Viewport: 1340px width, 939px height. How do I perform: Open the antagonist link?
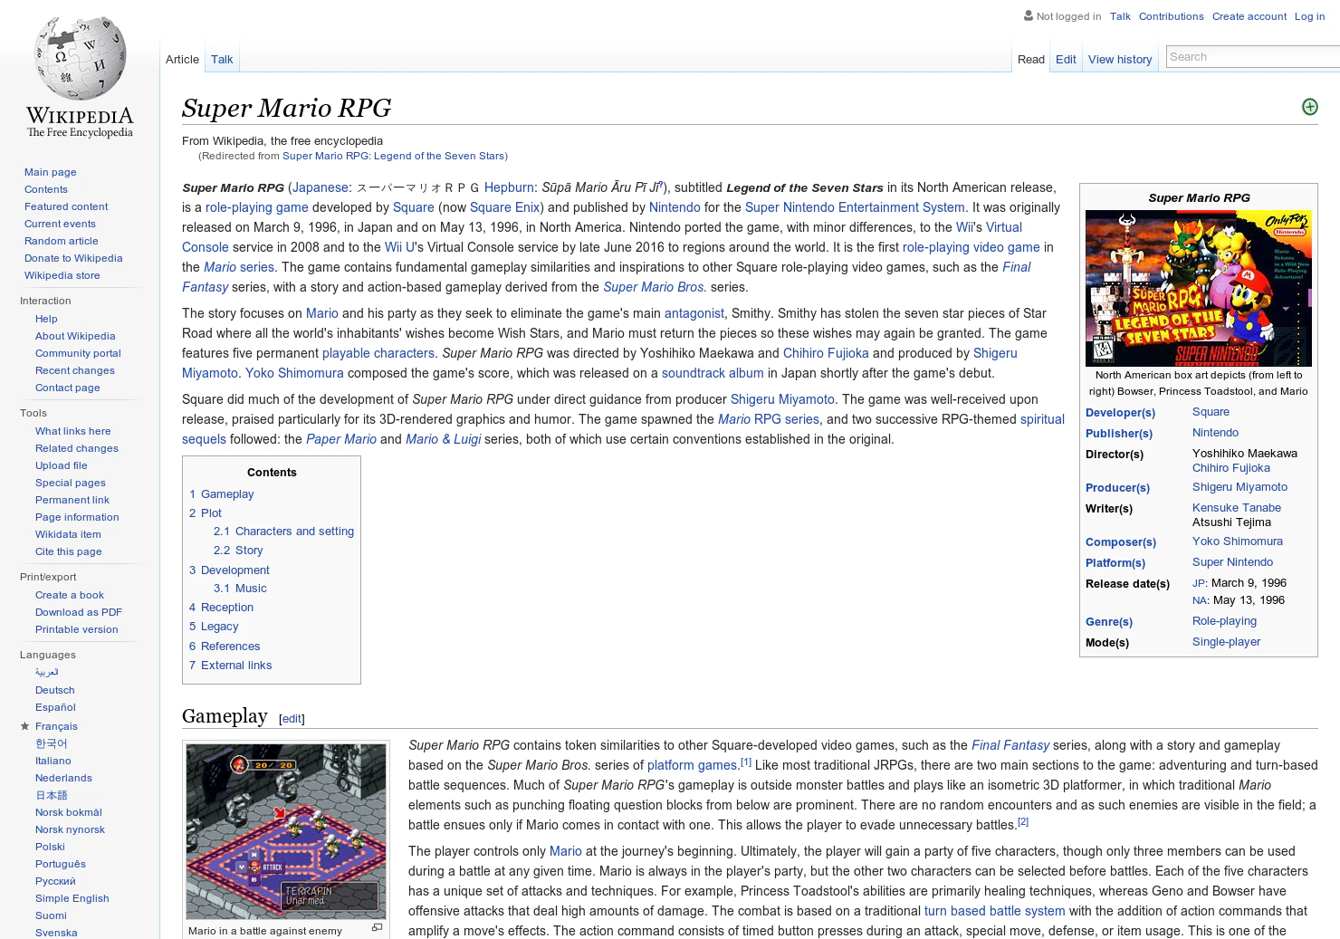pyautogui.click(x=694, y=313)
